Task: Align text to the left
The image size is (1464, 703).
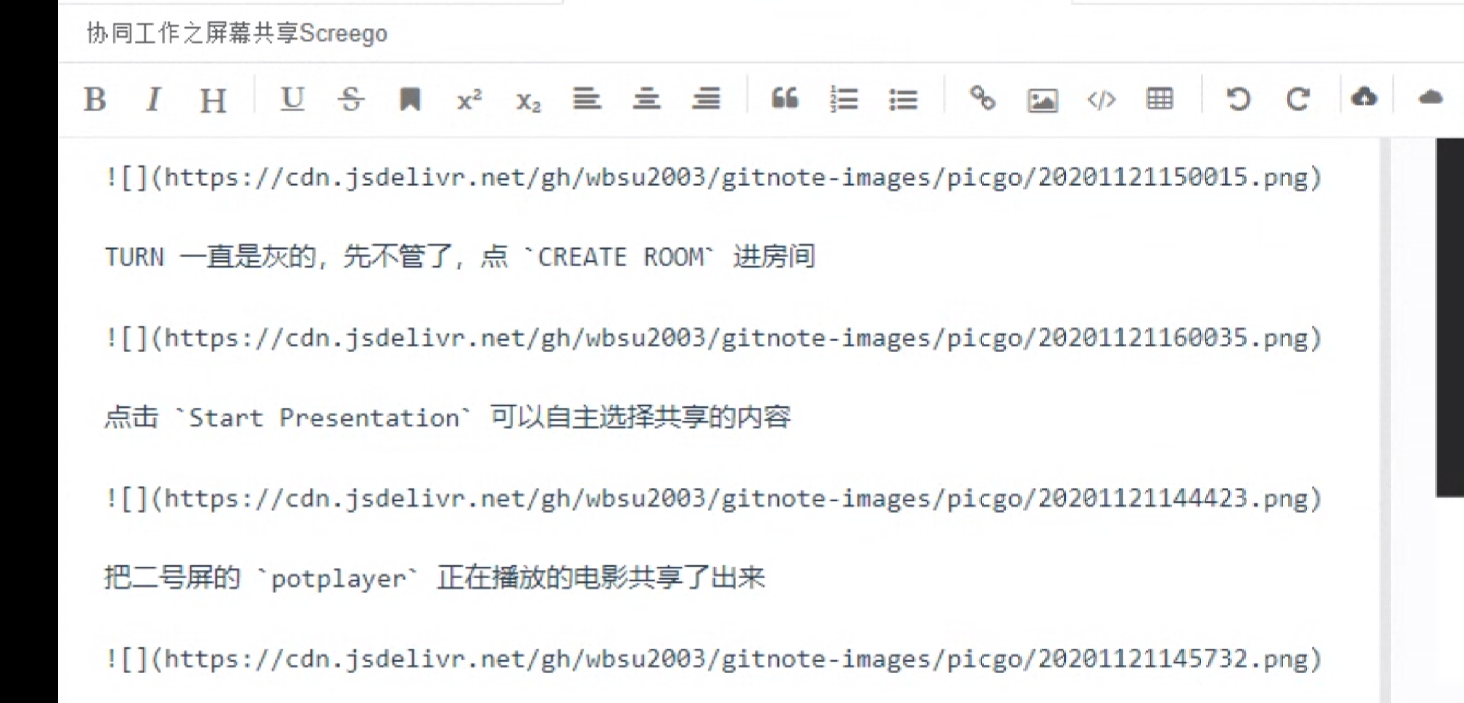Action: click(587, 99)
